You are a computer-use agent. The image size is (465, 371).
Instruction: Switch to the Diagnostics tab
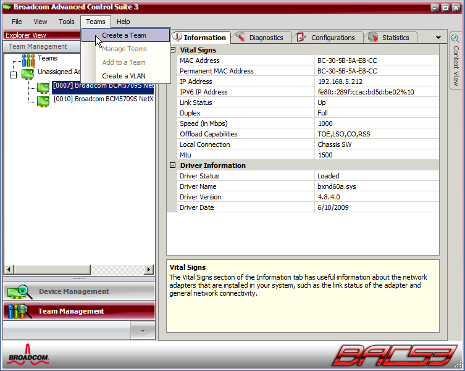pos(261,38)
